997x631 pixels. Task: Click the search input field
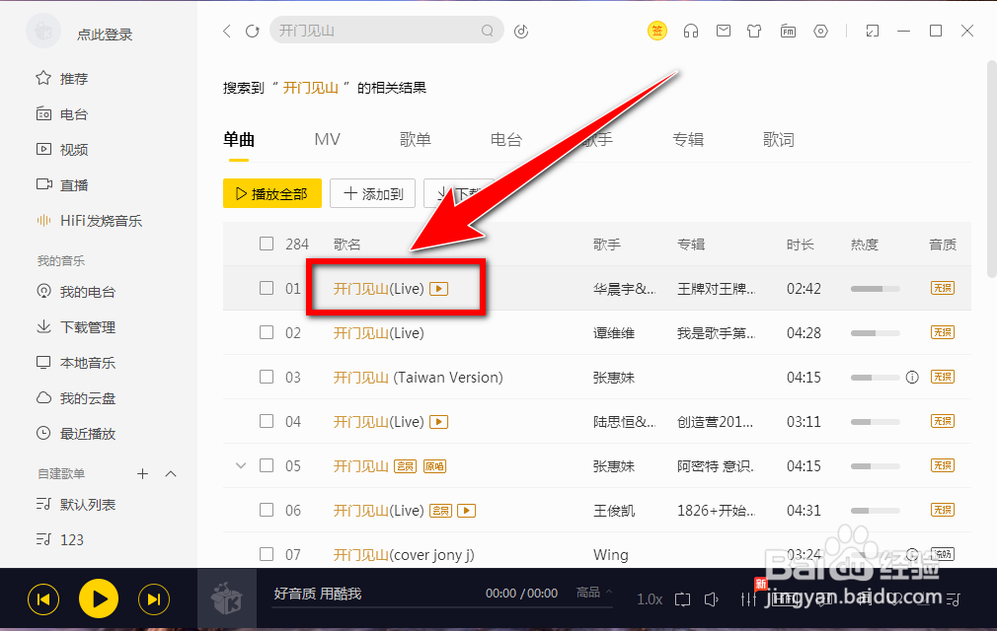coord(387,31)
